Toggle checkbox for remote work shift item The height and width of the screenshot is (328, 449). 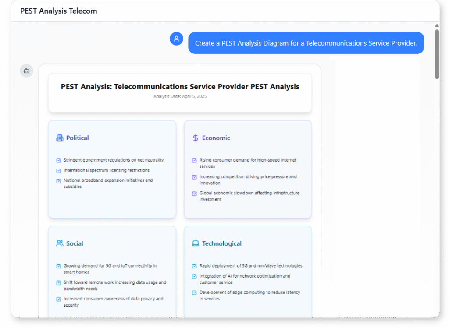point(59,282)
